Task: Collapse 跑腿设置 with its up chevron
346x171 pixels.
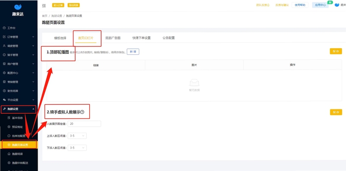Action: tap(33, 109)
